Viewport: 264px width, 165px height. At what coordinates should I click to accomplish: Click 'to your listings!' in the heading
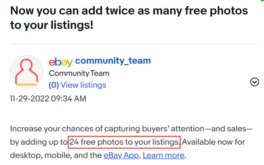pyautogui.click(x=52, y=25)
